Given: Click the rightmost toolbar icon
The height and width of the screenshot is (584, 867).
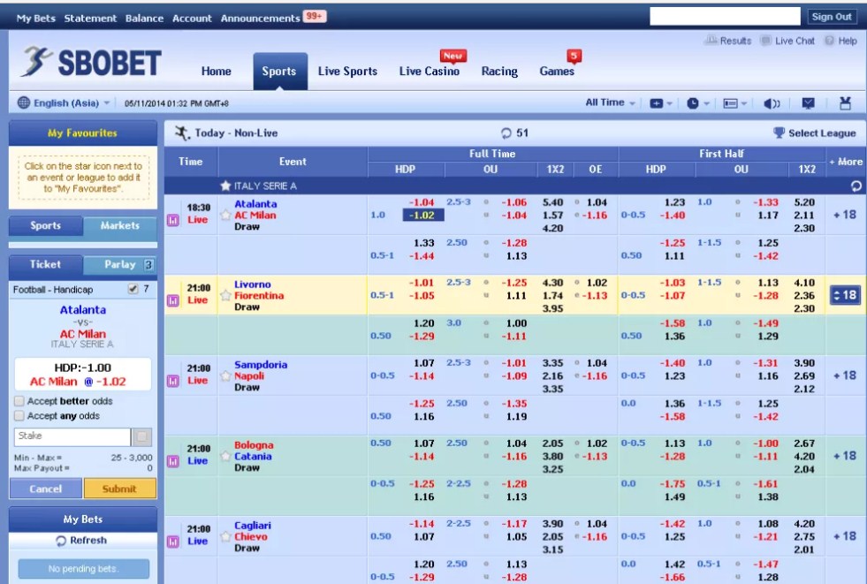Looking at the screenshot, I should [x=845, y=103].
